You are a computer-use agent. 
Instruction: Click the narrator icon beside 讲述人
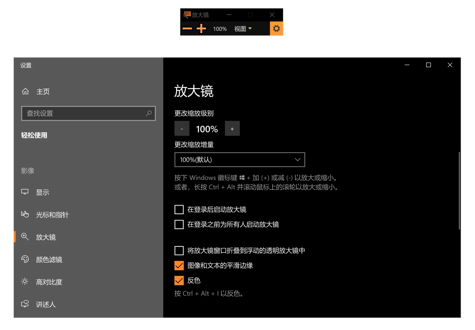point(25,304)
